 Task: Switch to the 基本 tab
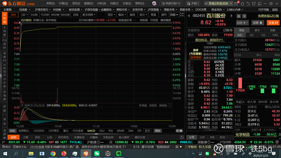[x=257, y=30]
